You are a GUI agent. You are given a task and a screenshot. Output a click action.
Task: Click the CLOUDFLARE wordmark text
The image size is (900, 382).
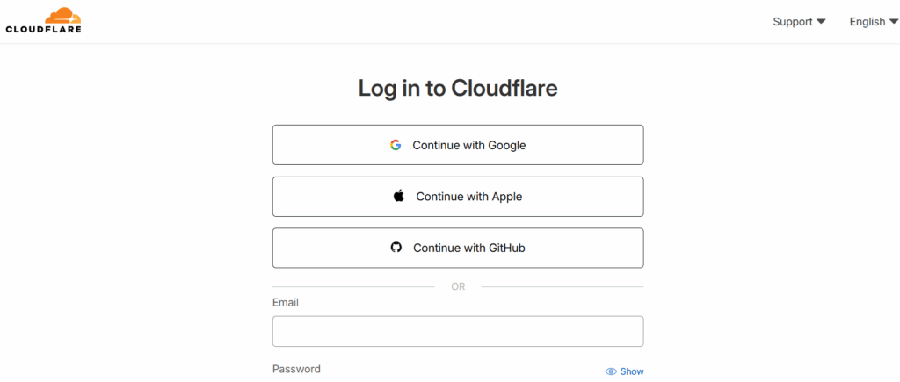tap(43, 29)
